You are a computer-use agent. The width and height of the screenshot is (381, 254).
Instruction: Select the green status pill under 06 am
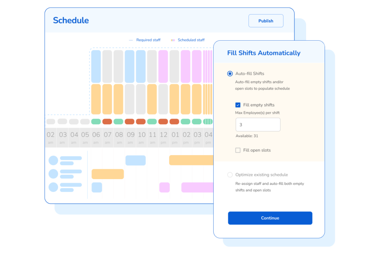click(x=96, y=121)
